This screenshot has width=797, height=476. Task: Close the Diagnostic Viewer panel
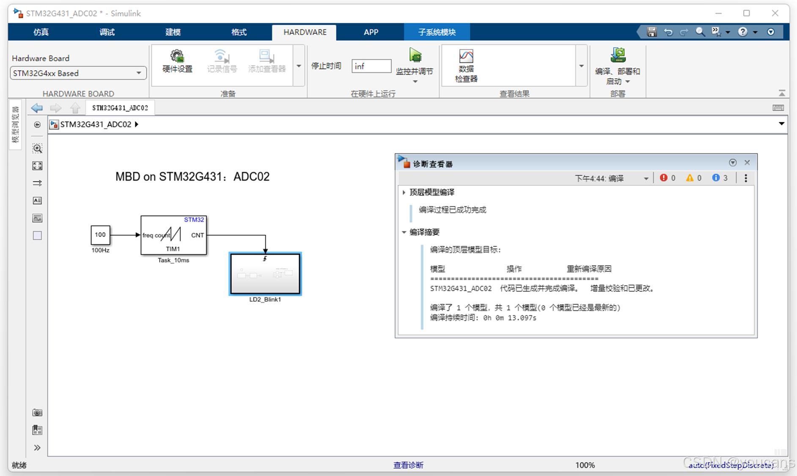click(747, 162)
